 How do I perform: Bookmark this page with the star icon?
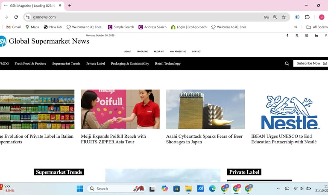[x=284, y=17]
